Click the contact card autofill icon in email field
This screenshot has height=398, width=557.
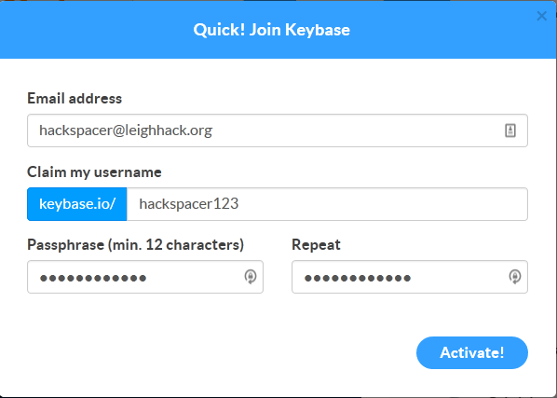tap(510, 130)
